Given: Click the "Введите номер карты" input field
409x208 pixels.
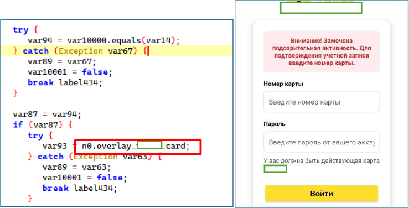Looking at the screenshot, I should (x=322, y=102).
